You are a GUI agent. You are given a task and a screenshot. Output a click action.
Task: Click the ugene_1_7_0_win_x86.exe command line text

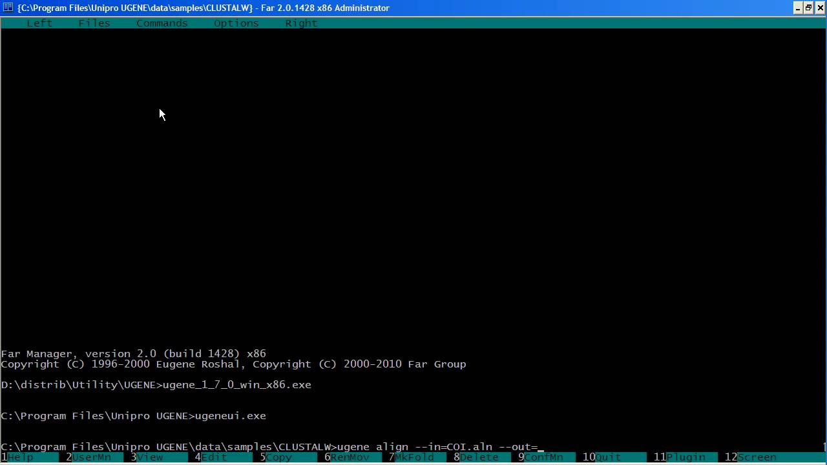click(x=237, y=385)
